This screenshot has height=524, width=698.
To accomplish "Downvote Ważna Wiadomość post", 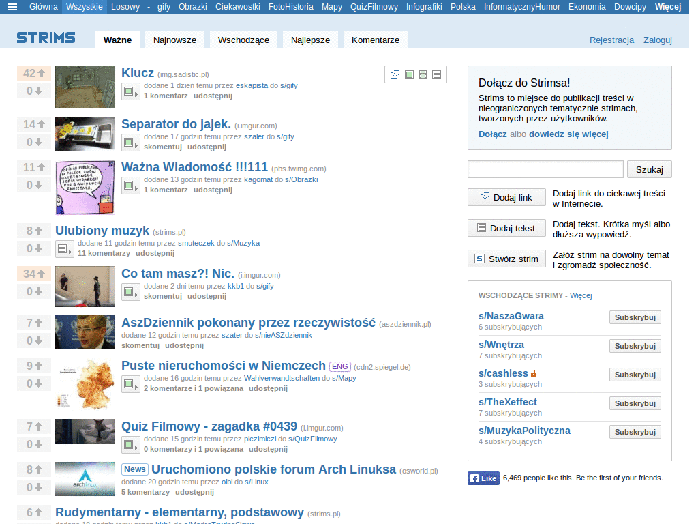I will (x=34, y=185).
